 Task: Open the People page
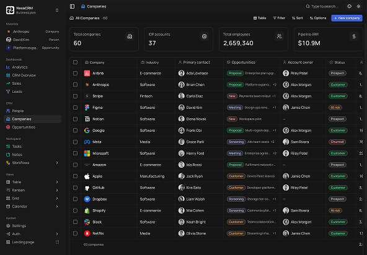click(32, 111)
